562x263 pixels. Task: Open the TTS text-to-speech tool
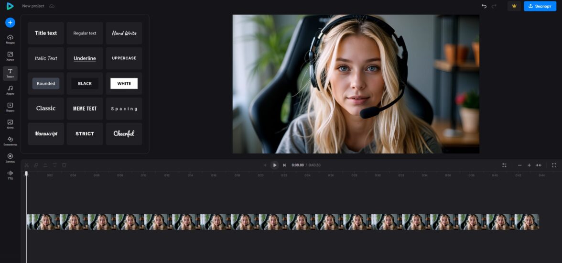(x=10, y=175)
